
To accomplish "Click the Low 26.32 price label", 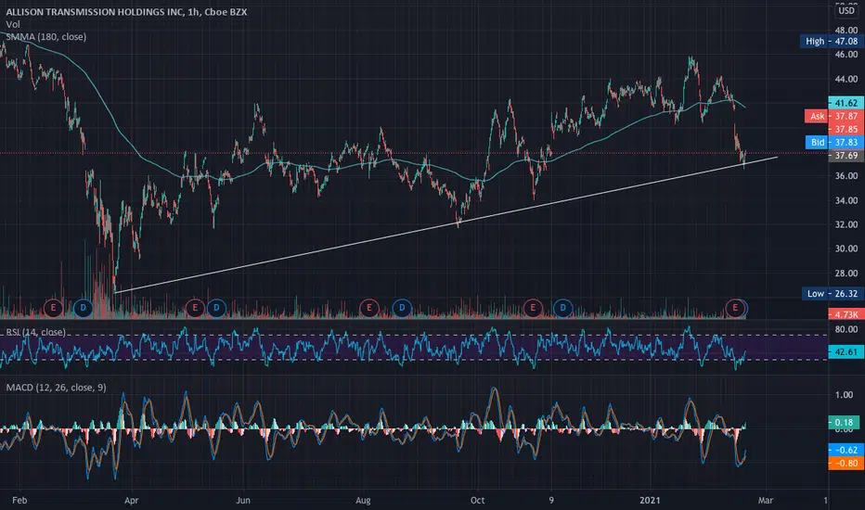I will [831, 293].
